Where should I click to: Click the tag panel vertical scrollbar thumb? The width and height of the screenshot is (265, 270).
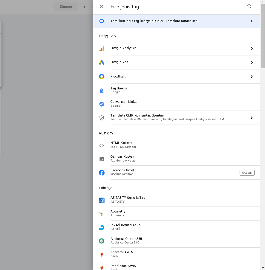pyautogui.click(x=263, y=36)
